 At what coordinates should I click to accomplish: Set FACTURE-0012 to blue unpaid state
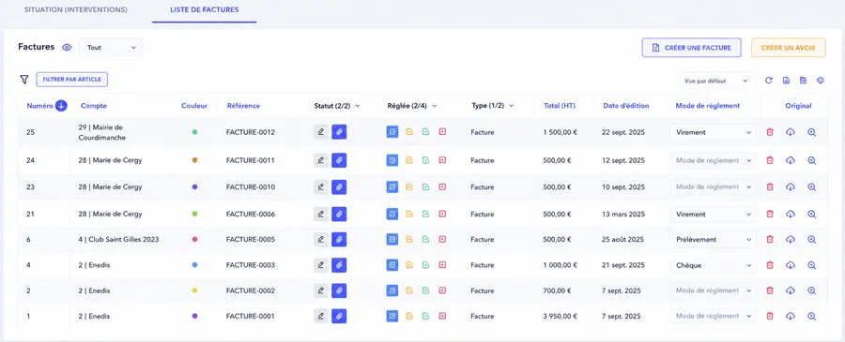(x=392, y=132)
